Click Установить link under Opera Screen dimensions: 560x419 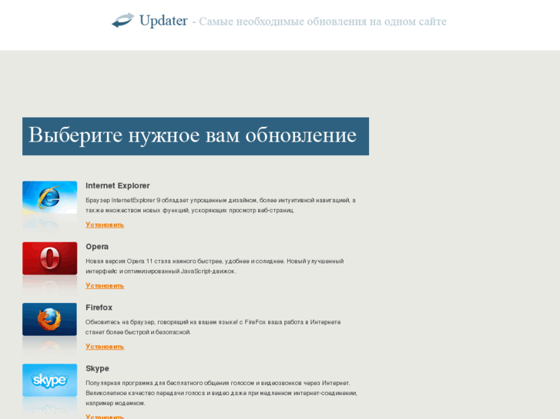[x=105, y=286]
